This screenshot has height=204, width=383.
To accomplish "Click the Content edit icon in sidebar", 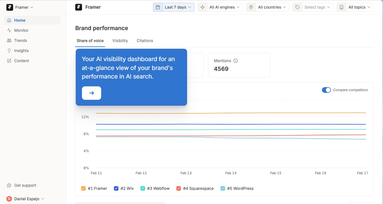I will 9,61.
